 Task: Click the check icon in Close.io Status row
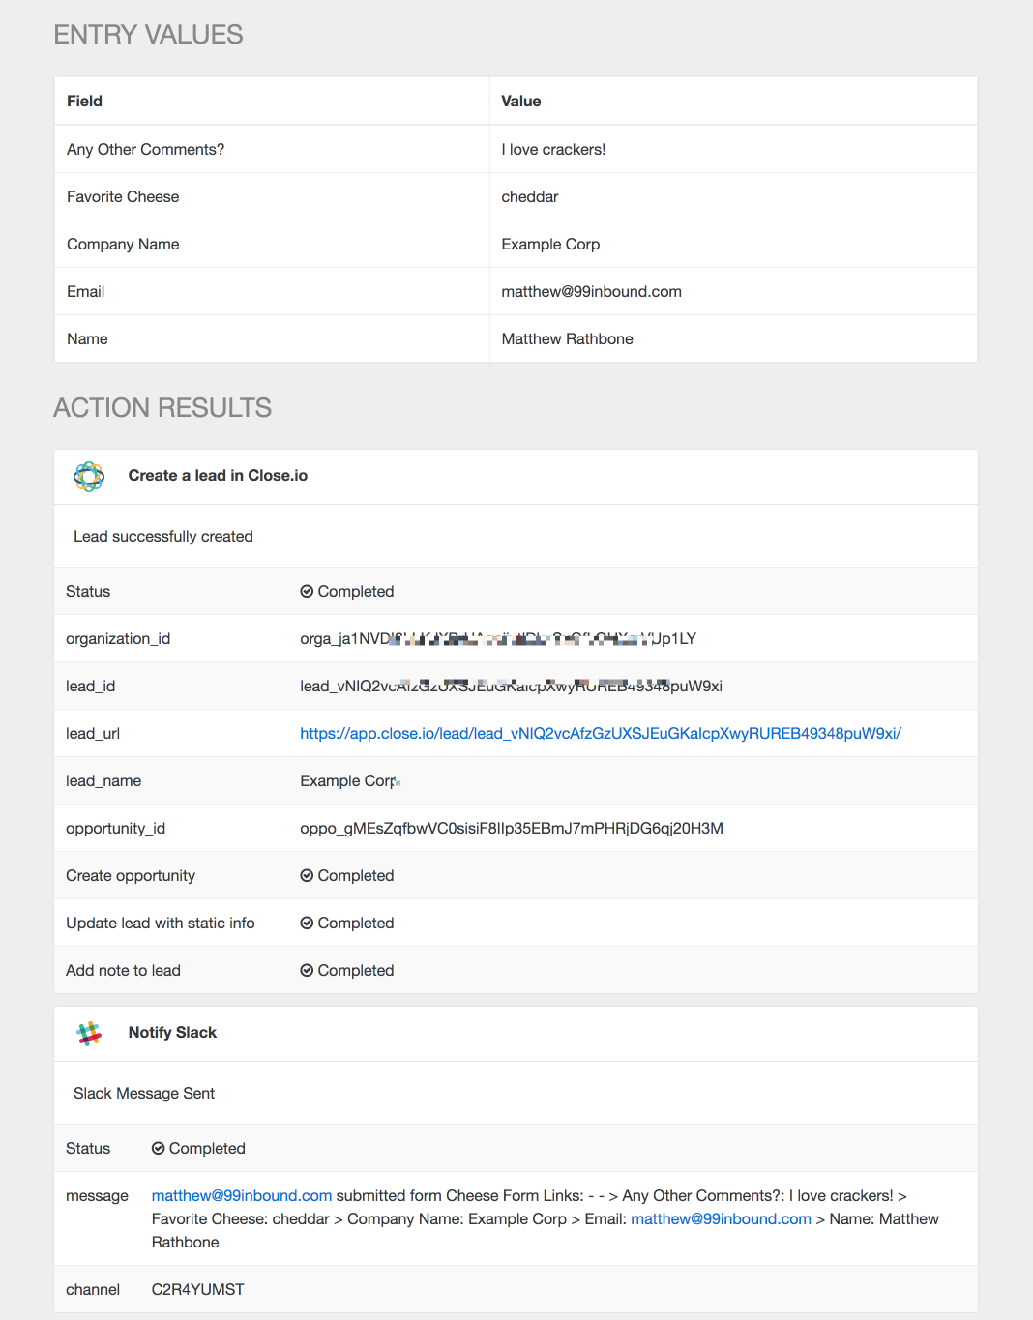pos(307,591)
